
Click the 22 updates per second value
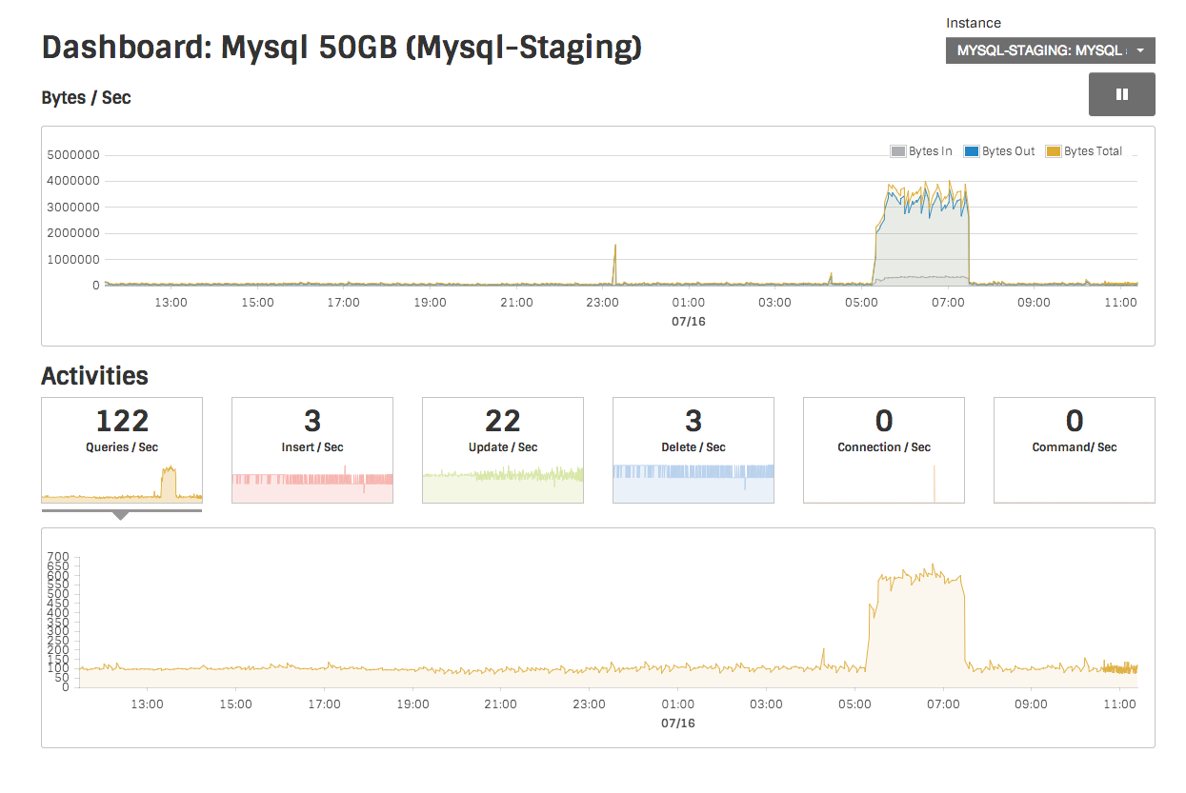pos(503,421)
